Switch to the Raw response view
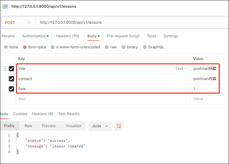The width and height of the screenshot is (229, 164). pyautogui.click(x=28, y=126)
